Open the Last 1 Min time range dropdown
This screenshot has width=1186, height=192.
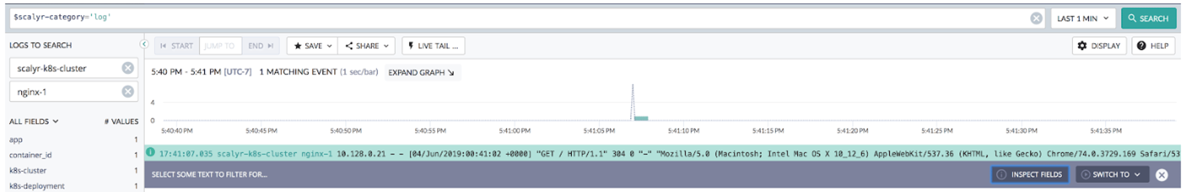coord(1083,19)
